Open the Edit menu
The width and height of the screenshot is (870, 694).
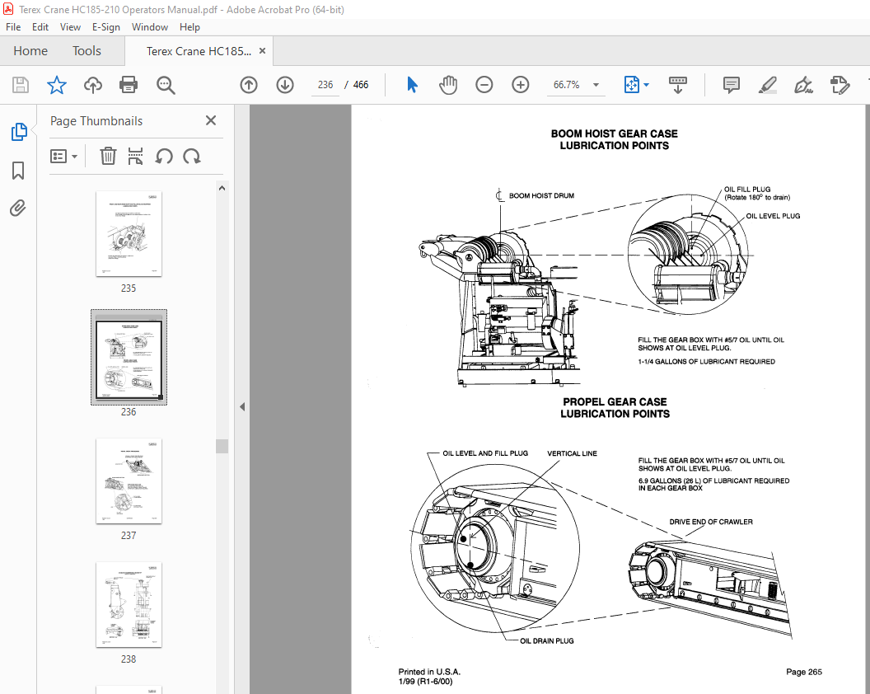tap(40, 27)
